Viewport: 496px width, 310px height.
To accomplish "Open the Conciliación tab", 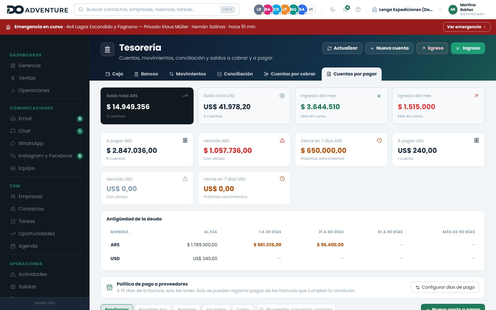I will 235,74.
